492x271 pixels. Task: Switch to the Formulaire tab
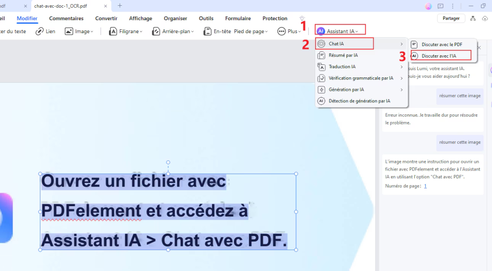click(x=238, y=19)
